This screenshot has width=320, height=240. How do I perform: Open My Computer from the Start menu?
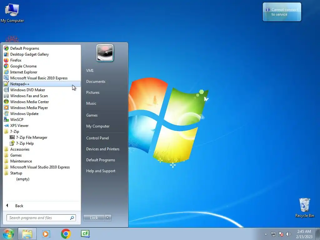(x=105, y=126)
